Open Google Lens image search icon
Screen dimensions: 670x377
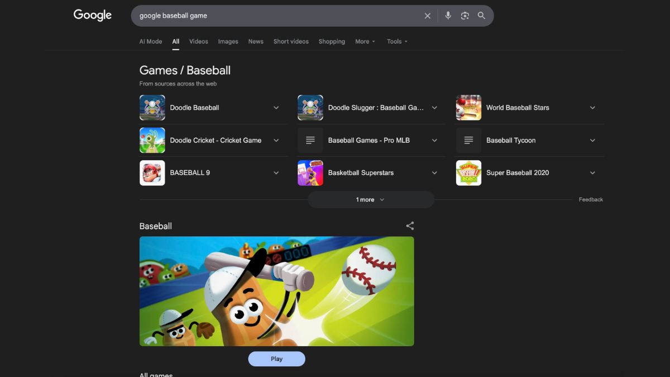[465, 16]
